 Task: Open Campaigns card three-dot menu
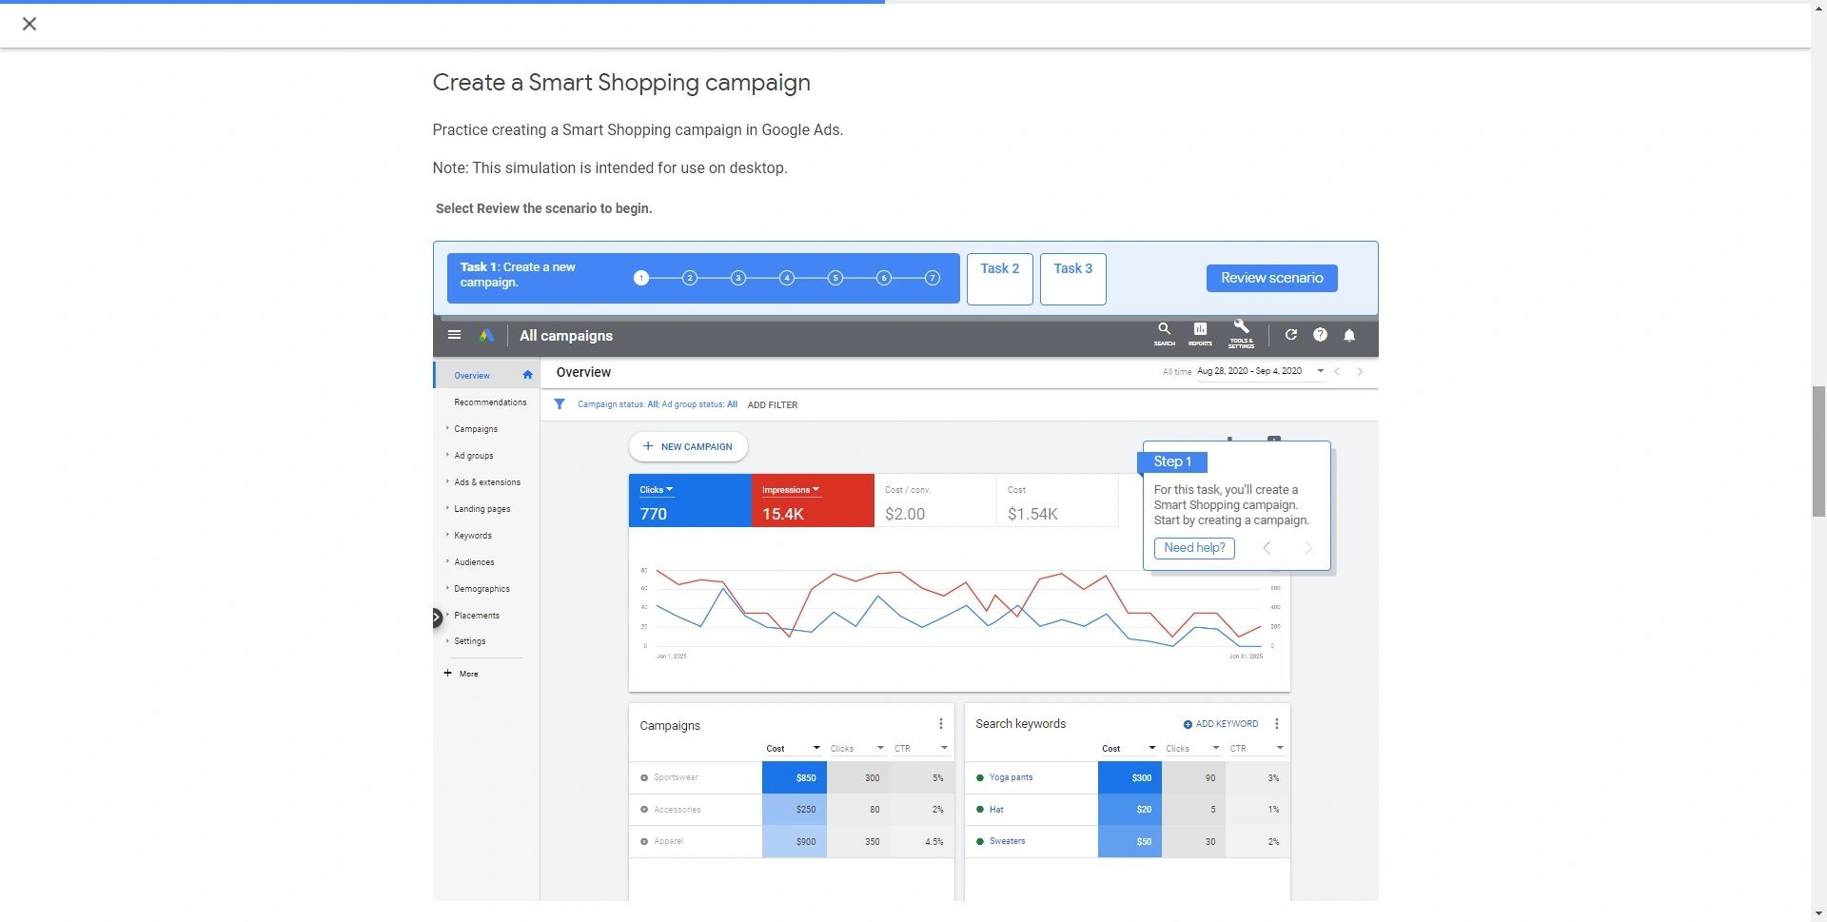click(941, 724)
